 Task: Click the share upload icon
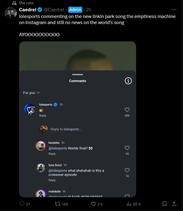pyautogui.click(x=174, y=204)
